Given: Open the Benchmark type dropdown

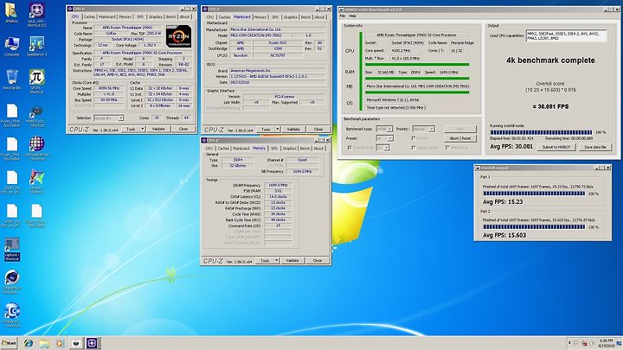Looking at the screenshot, I should point(384,129).
